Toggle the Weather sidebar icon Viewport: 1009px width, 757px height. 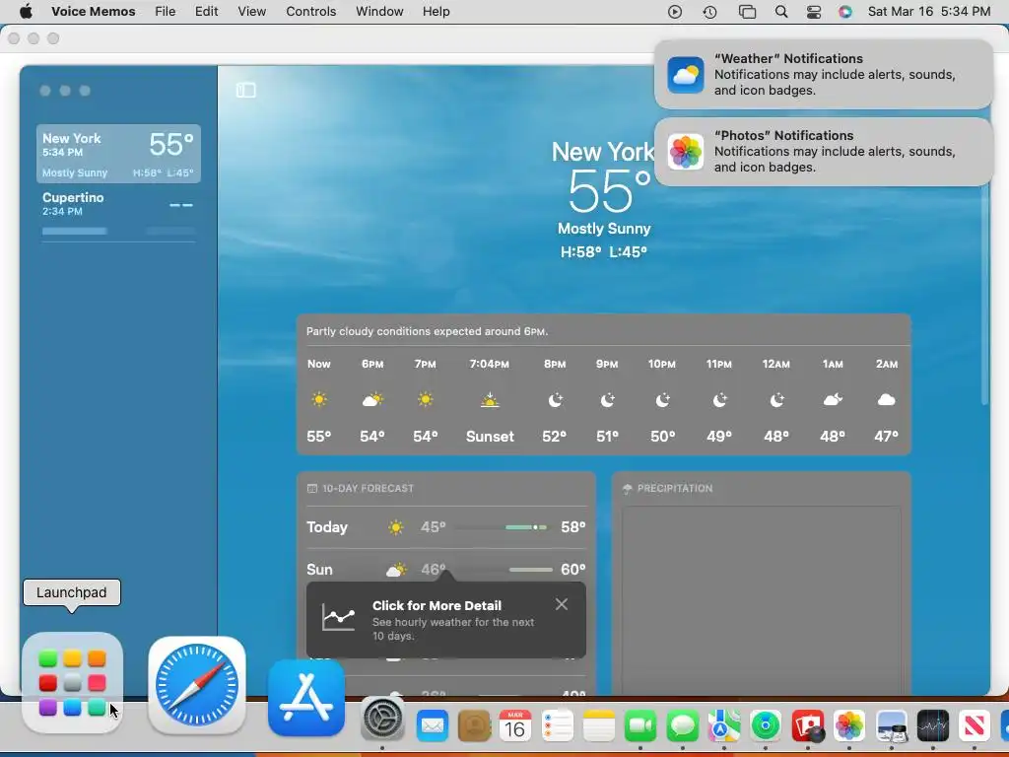point(245,90)
